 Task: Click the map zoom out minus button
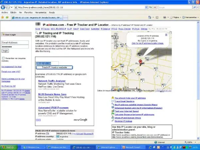coord(115,47)
